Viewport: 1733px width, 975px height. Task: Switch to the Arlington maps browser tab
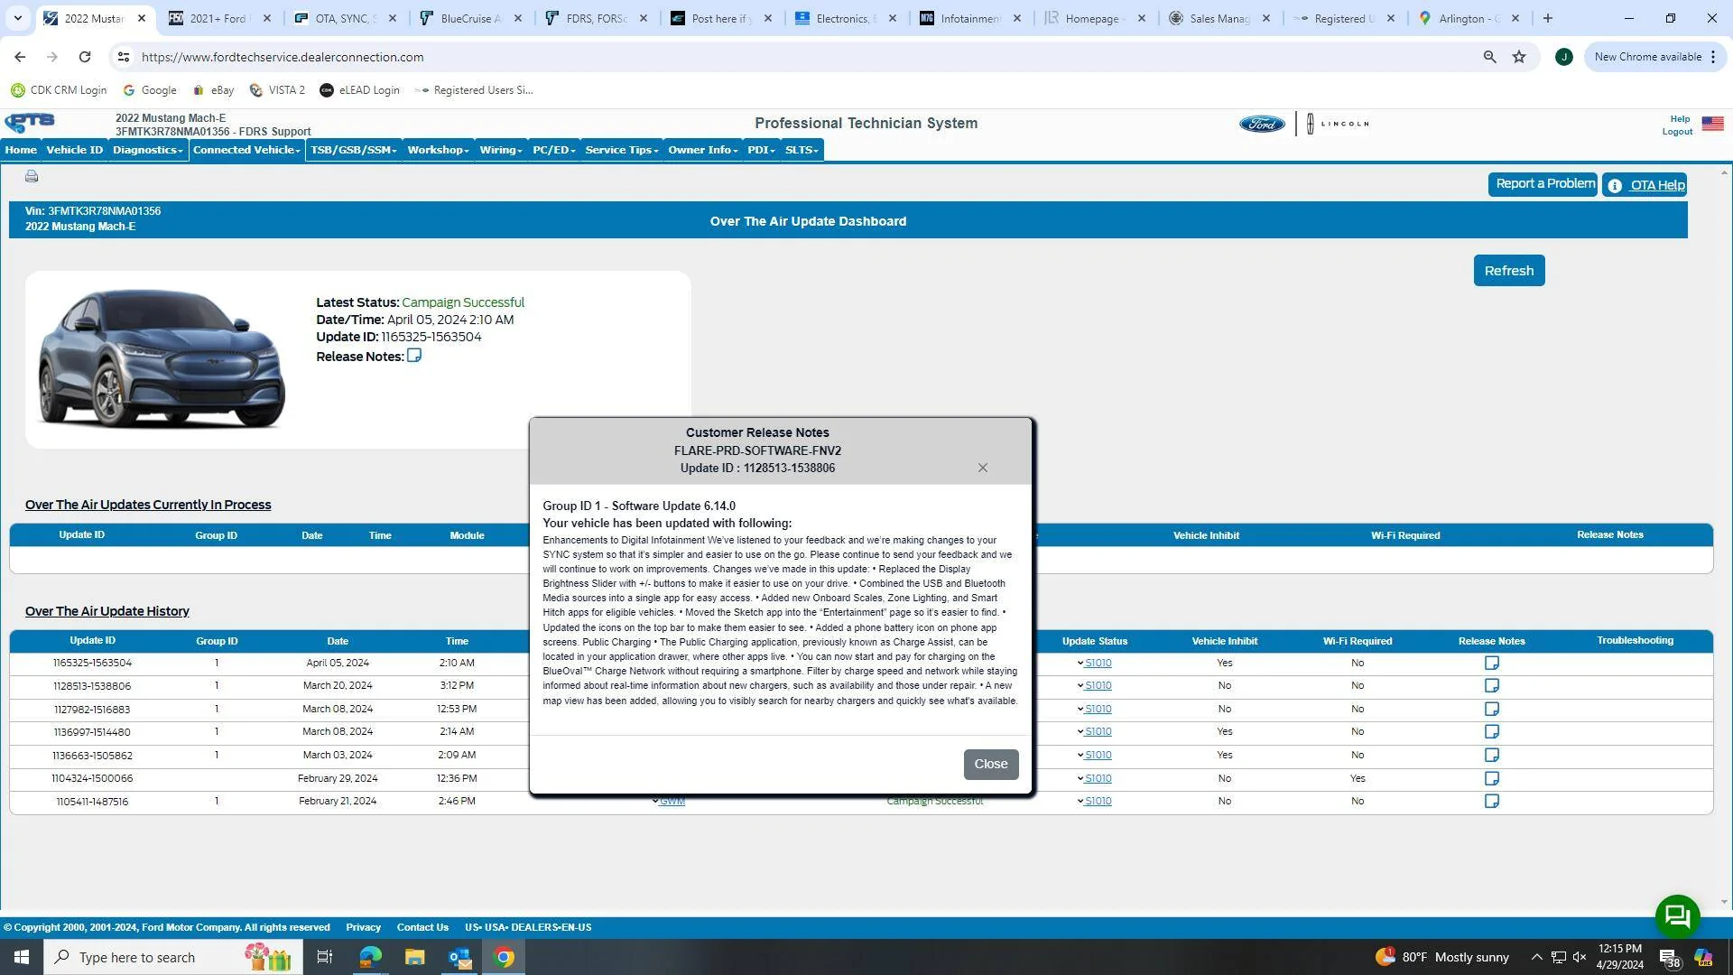click(1469, 18)
